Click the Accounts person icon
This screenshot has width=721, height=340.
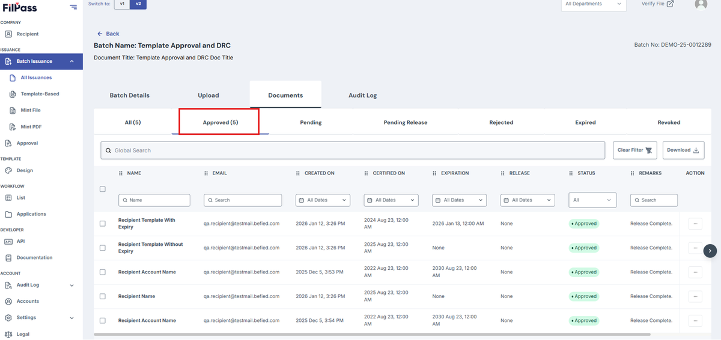pyautogui.click(x=8, y=302)
